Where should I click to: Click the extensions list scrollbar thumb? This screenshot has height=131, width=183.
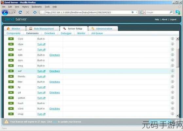pos(177,58)
